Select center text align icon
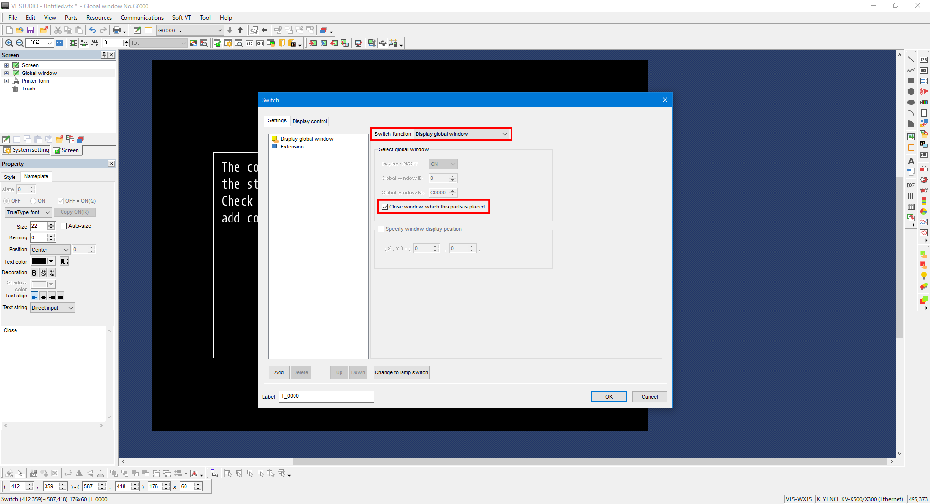The height and width of the screenshot is (504, 930). click(43, 296)
